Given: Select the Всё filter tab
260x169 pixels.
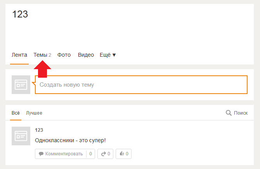Looking at the screenshot, I should pyautogui.click(x=16, y=113).
